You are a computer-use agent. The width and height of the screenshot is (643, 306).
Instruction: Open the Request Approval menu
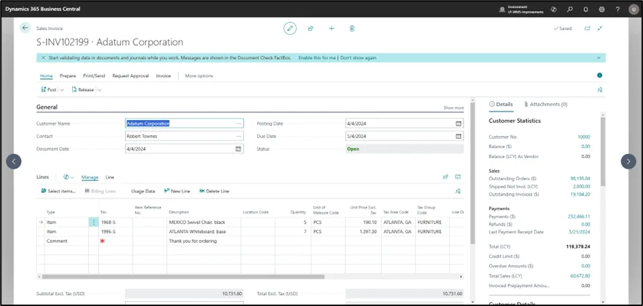coord(131,76)
